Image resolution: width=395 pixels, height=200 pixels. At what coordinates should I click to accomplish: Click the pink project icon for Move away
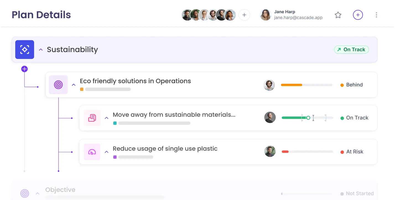92,118
